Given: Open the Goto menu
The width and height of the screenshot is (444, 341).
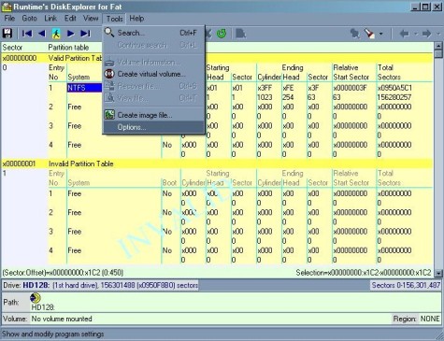Looking at the screenshot, I should coord(29,19).
